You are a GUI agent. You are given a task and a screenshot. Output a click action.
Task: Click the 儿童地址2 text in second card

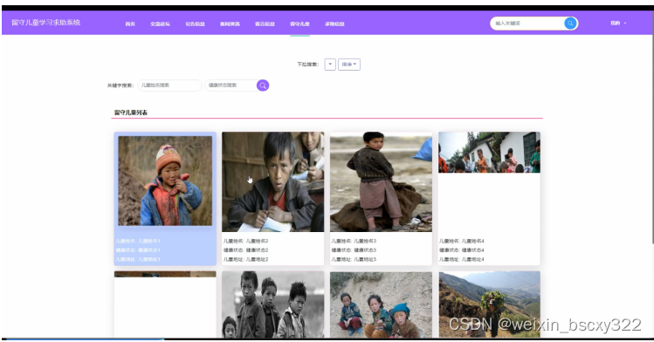click(257, 259)
